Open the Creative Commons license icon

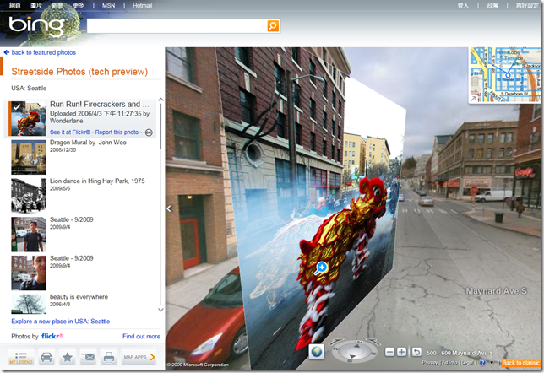point(149,132)
